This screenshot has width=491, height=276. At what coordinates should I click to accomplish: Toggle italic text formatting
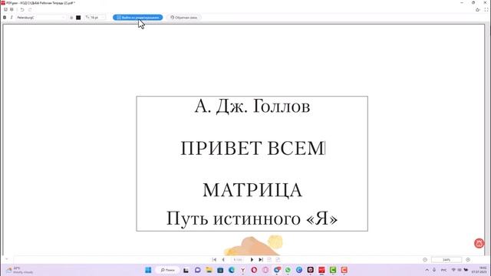12,18
